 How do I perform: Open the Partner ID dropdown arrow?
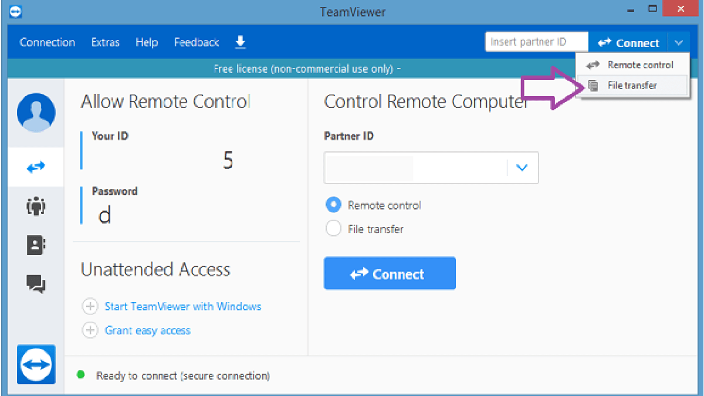(522, 167)
